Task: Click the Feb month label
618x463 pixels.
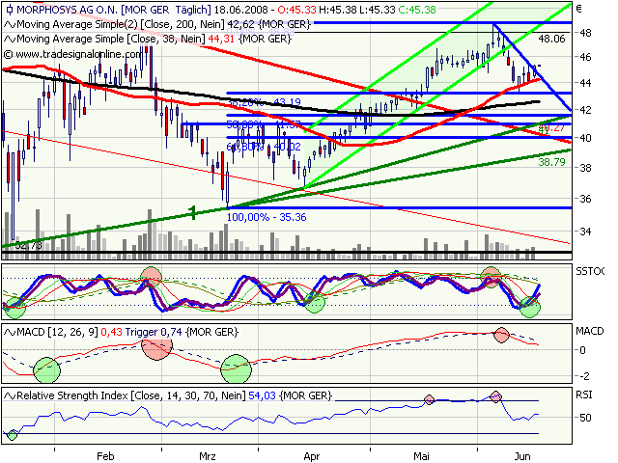Action: tap(105, 456)
